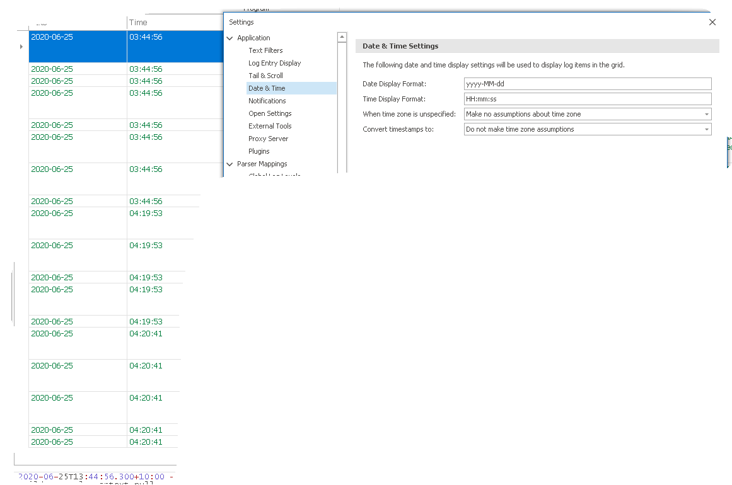The height and width of the screenshot is (485, 732).
Task: Close the Settings dialog
Action: pos(712,22)
